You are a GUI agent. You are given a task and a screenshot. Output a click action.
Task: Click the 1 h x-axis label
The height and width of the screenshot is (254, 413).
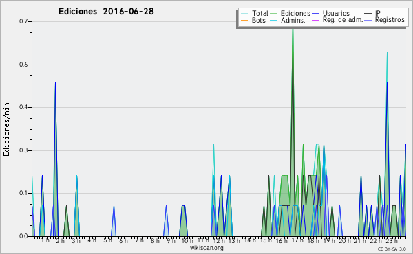click(45, 240)
